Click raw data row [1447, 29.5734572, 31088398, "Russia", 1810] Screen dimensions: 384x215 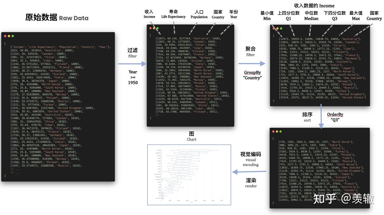pyautogui.click(x=46, y=166)
